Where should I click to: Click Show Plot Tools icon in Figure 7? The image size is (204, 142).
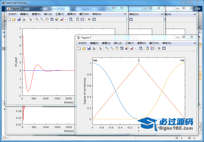164,48
